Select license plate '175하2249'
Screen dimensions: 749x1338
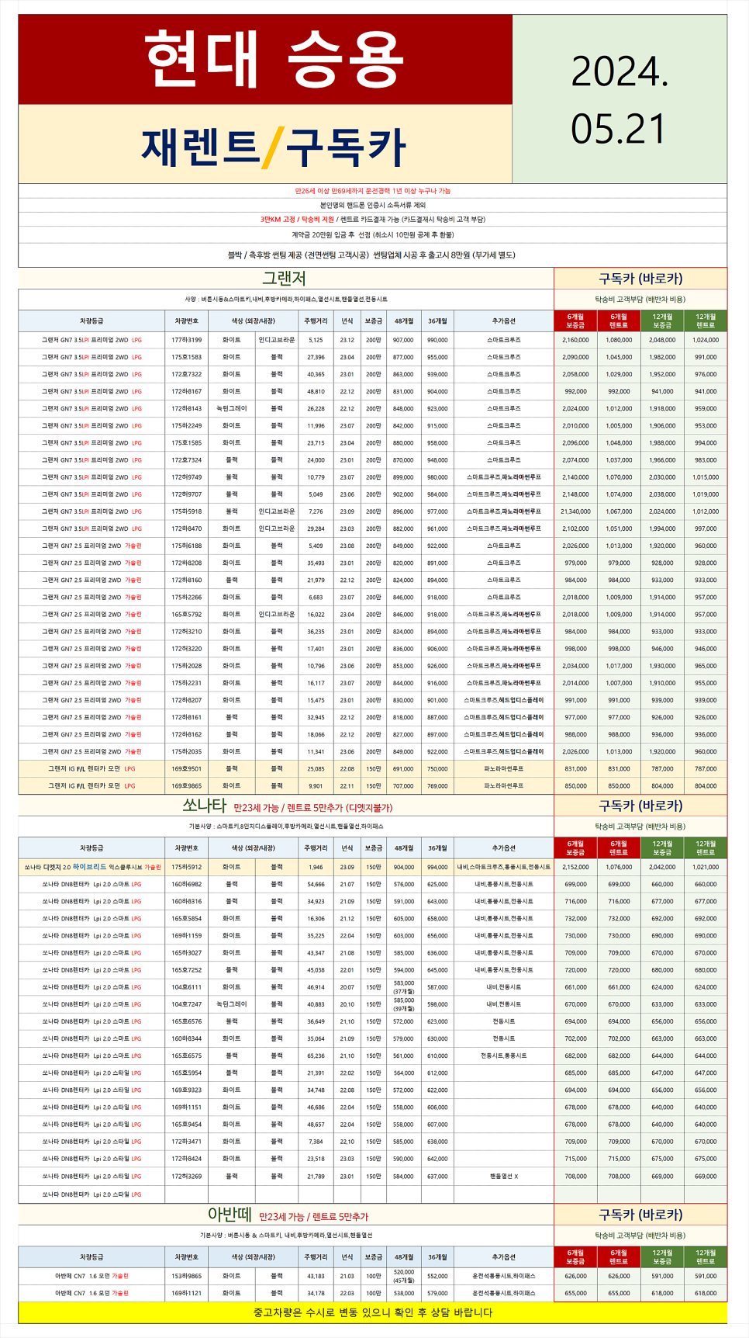pyautogui.click(x=187, y=425)
